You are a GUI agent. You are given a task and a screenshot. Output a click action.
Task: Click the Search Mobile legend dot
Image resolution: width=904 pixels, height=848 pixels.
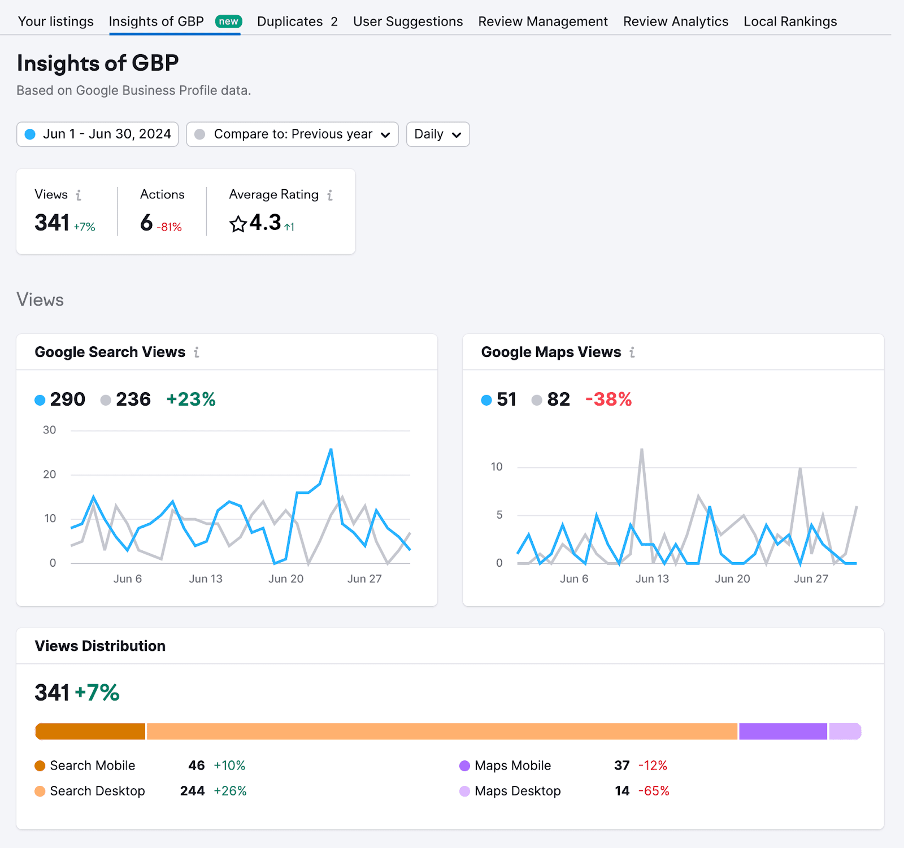[40, 766]
